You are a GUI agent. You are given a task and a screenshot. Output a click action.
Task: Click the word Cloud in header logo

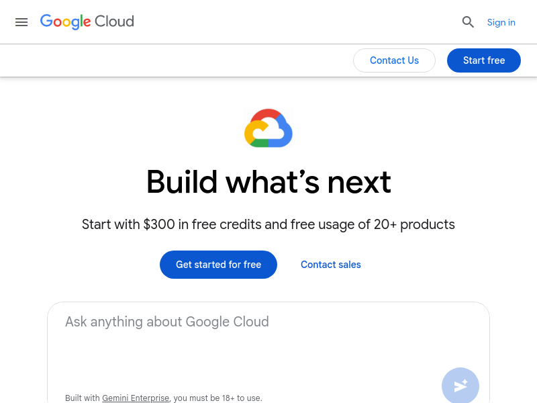114,21
